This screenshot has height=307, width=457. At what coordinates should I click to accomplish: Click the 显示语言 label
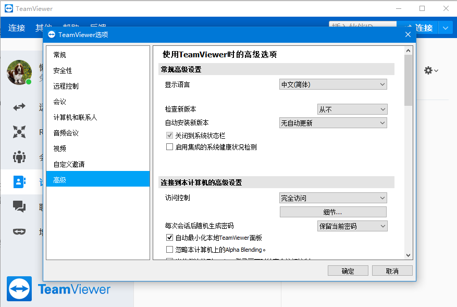pos(177,84)
